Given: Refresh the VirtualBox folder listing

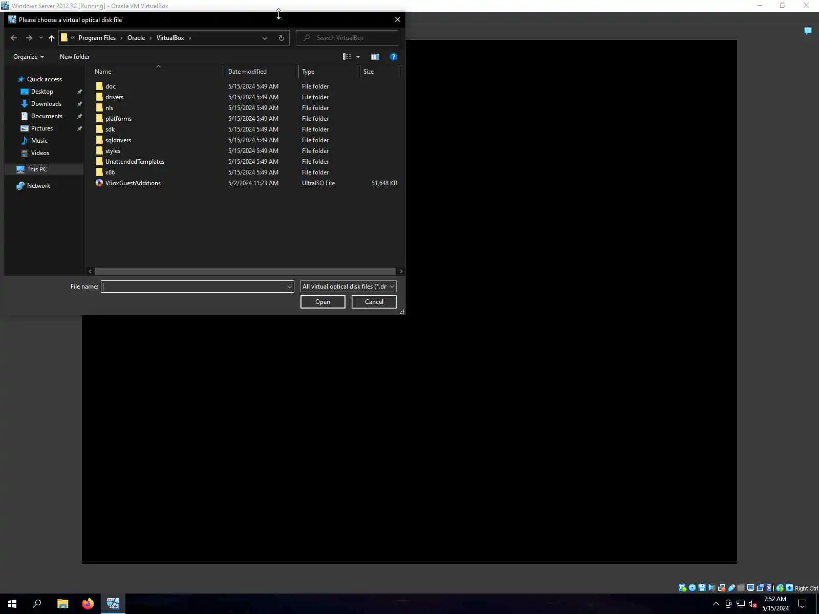Looking at the screenshot, I should pyautogui.click(x=281, y=38).
